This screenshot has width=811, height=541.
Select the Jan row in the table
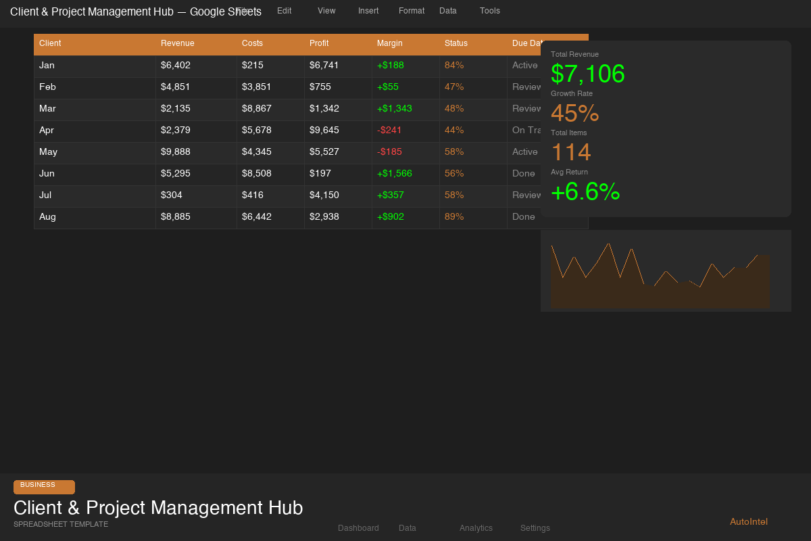(x=270, y=65)
